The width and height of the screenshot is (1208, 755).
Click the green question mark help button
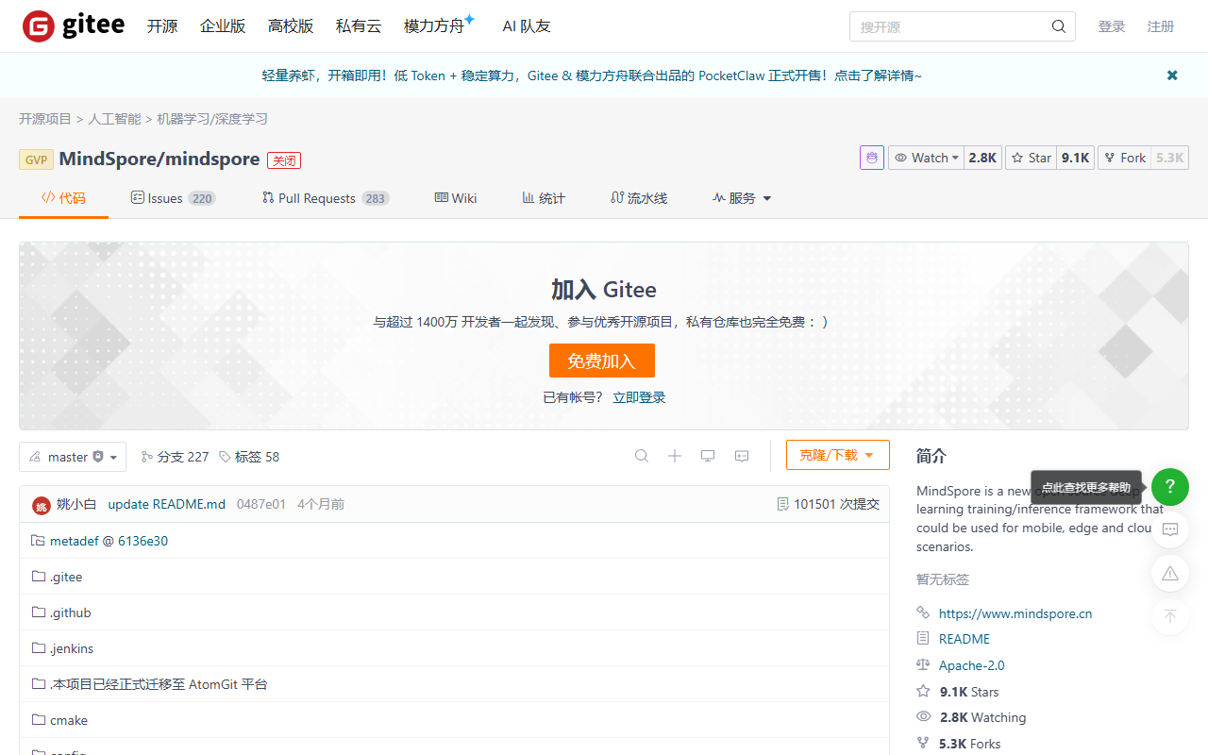click(1170, 487)
